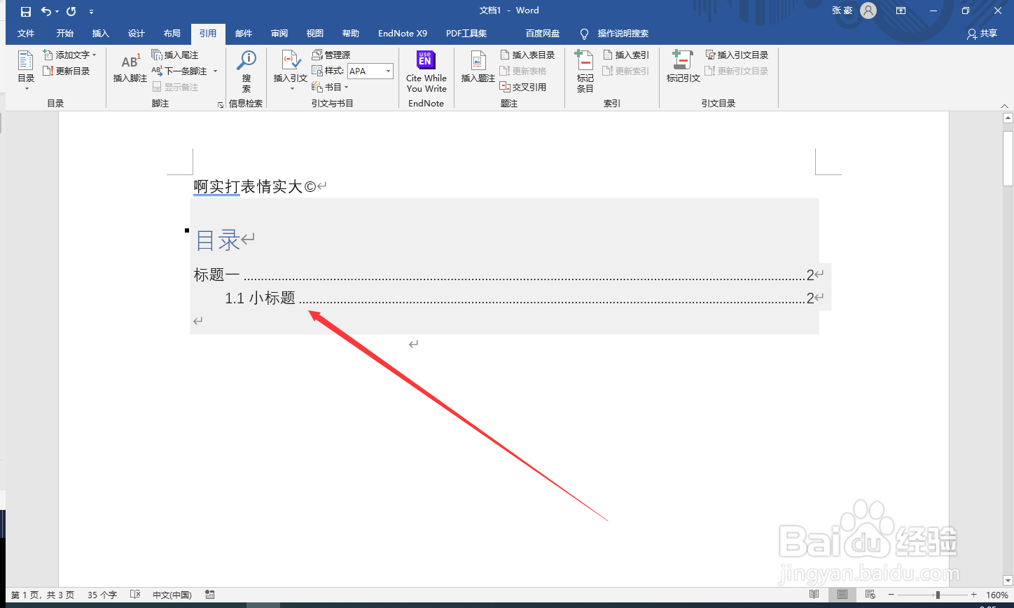Screen dimensions: 1014x608
Task: Switch to 视图 tab
Action: point(315,34)
